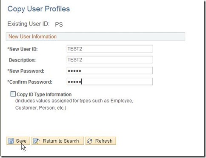Select the New Password field
206x158 pixels.
click(x=110, y=71)
